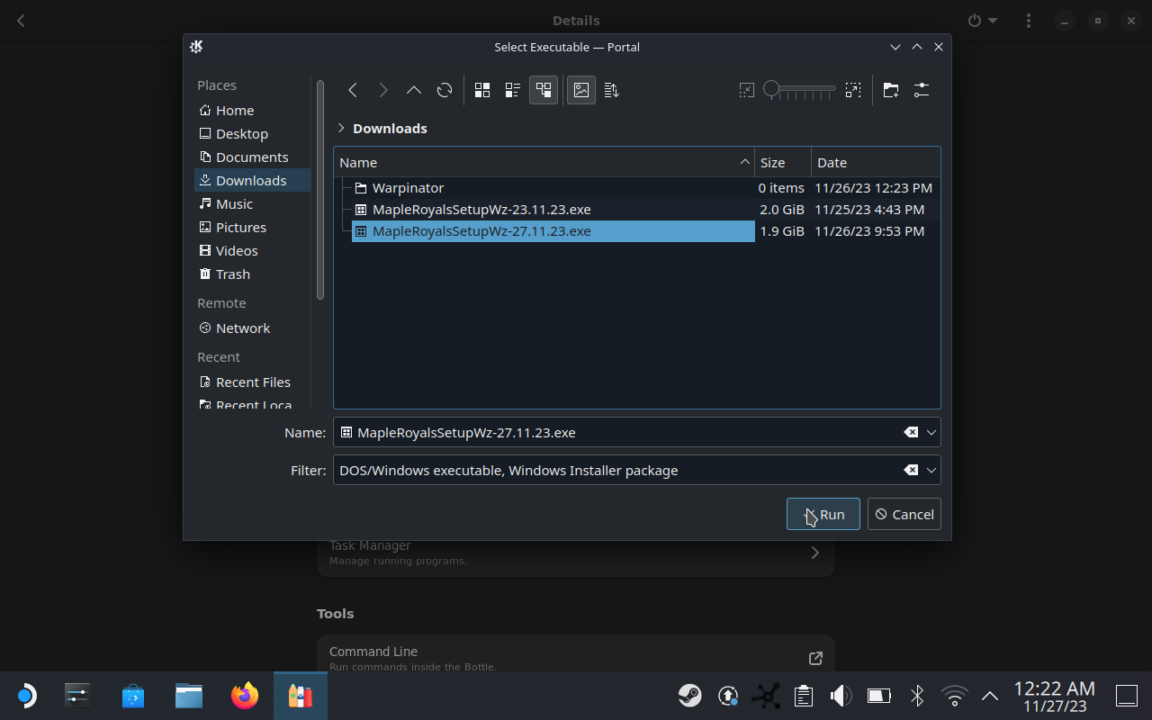The image size is (1152, 720).
Task: Select MapleRoyalsSetupWz-23.11.23.exe file
Action: pyautogui.click(x=636, y=210)
